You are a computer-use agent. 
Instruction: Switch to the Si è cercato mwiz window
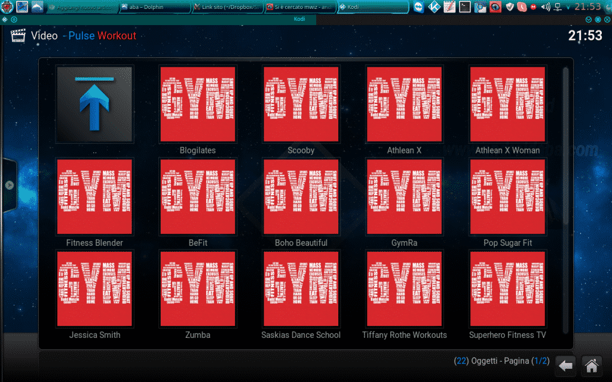(x=300, y=7)
